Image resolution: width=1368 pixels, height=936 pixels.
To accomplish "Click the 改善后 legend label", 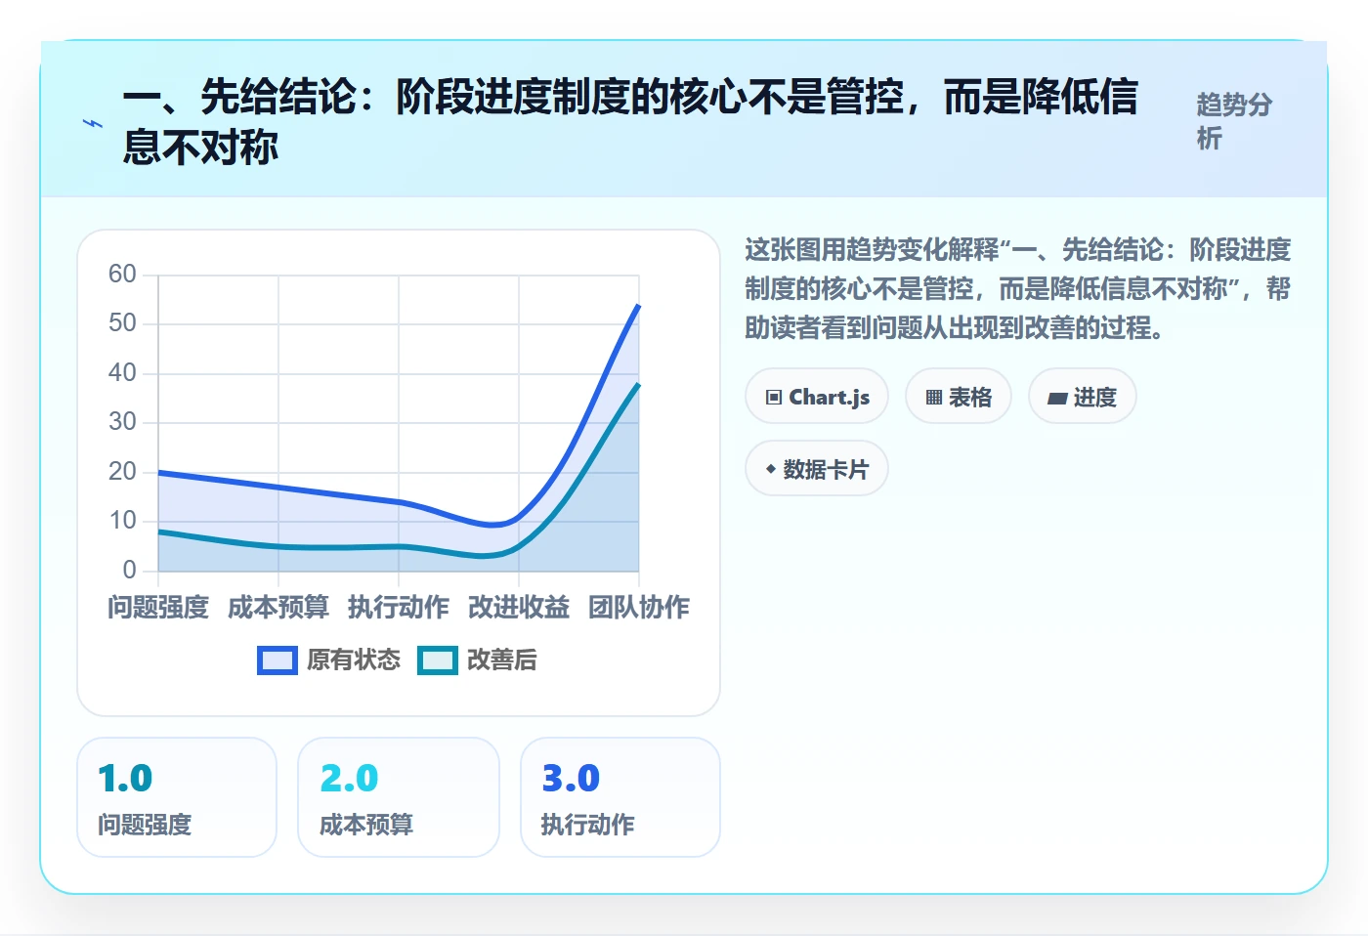I will coord(502,660).
